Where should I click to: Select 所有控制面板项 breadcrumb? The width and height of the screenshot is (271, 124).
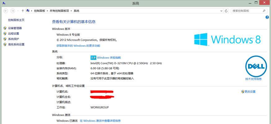(59, 11)
